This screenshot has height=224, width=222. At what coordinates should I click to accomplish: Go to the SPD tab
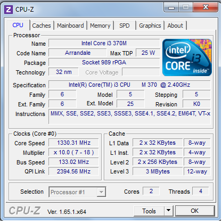tap(125, 26)
